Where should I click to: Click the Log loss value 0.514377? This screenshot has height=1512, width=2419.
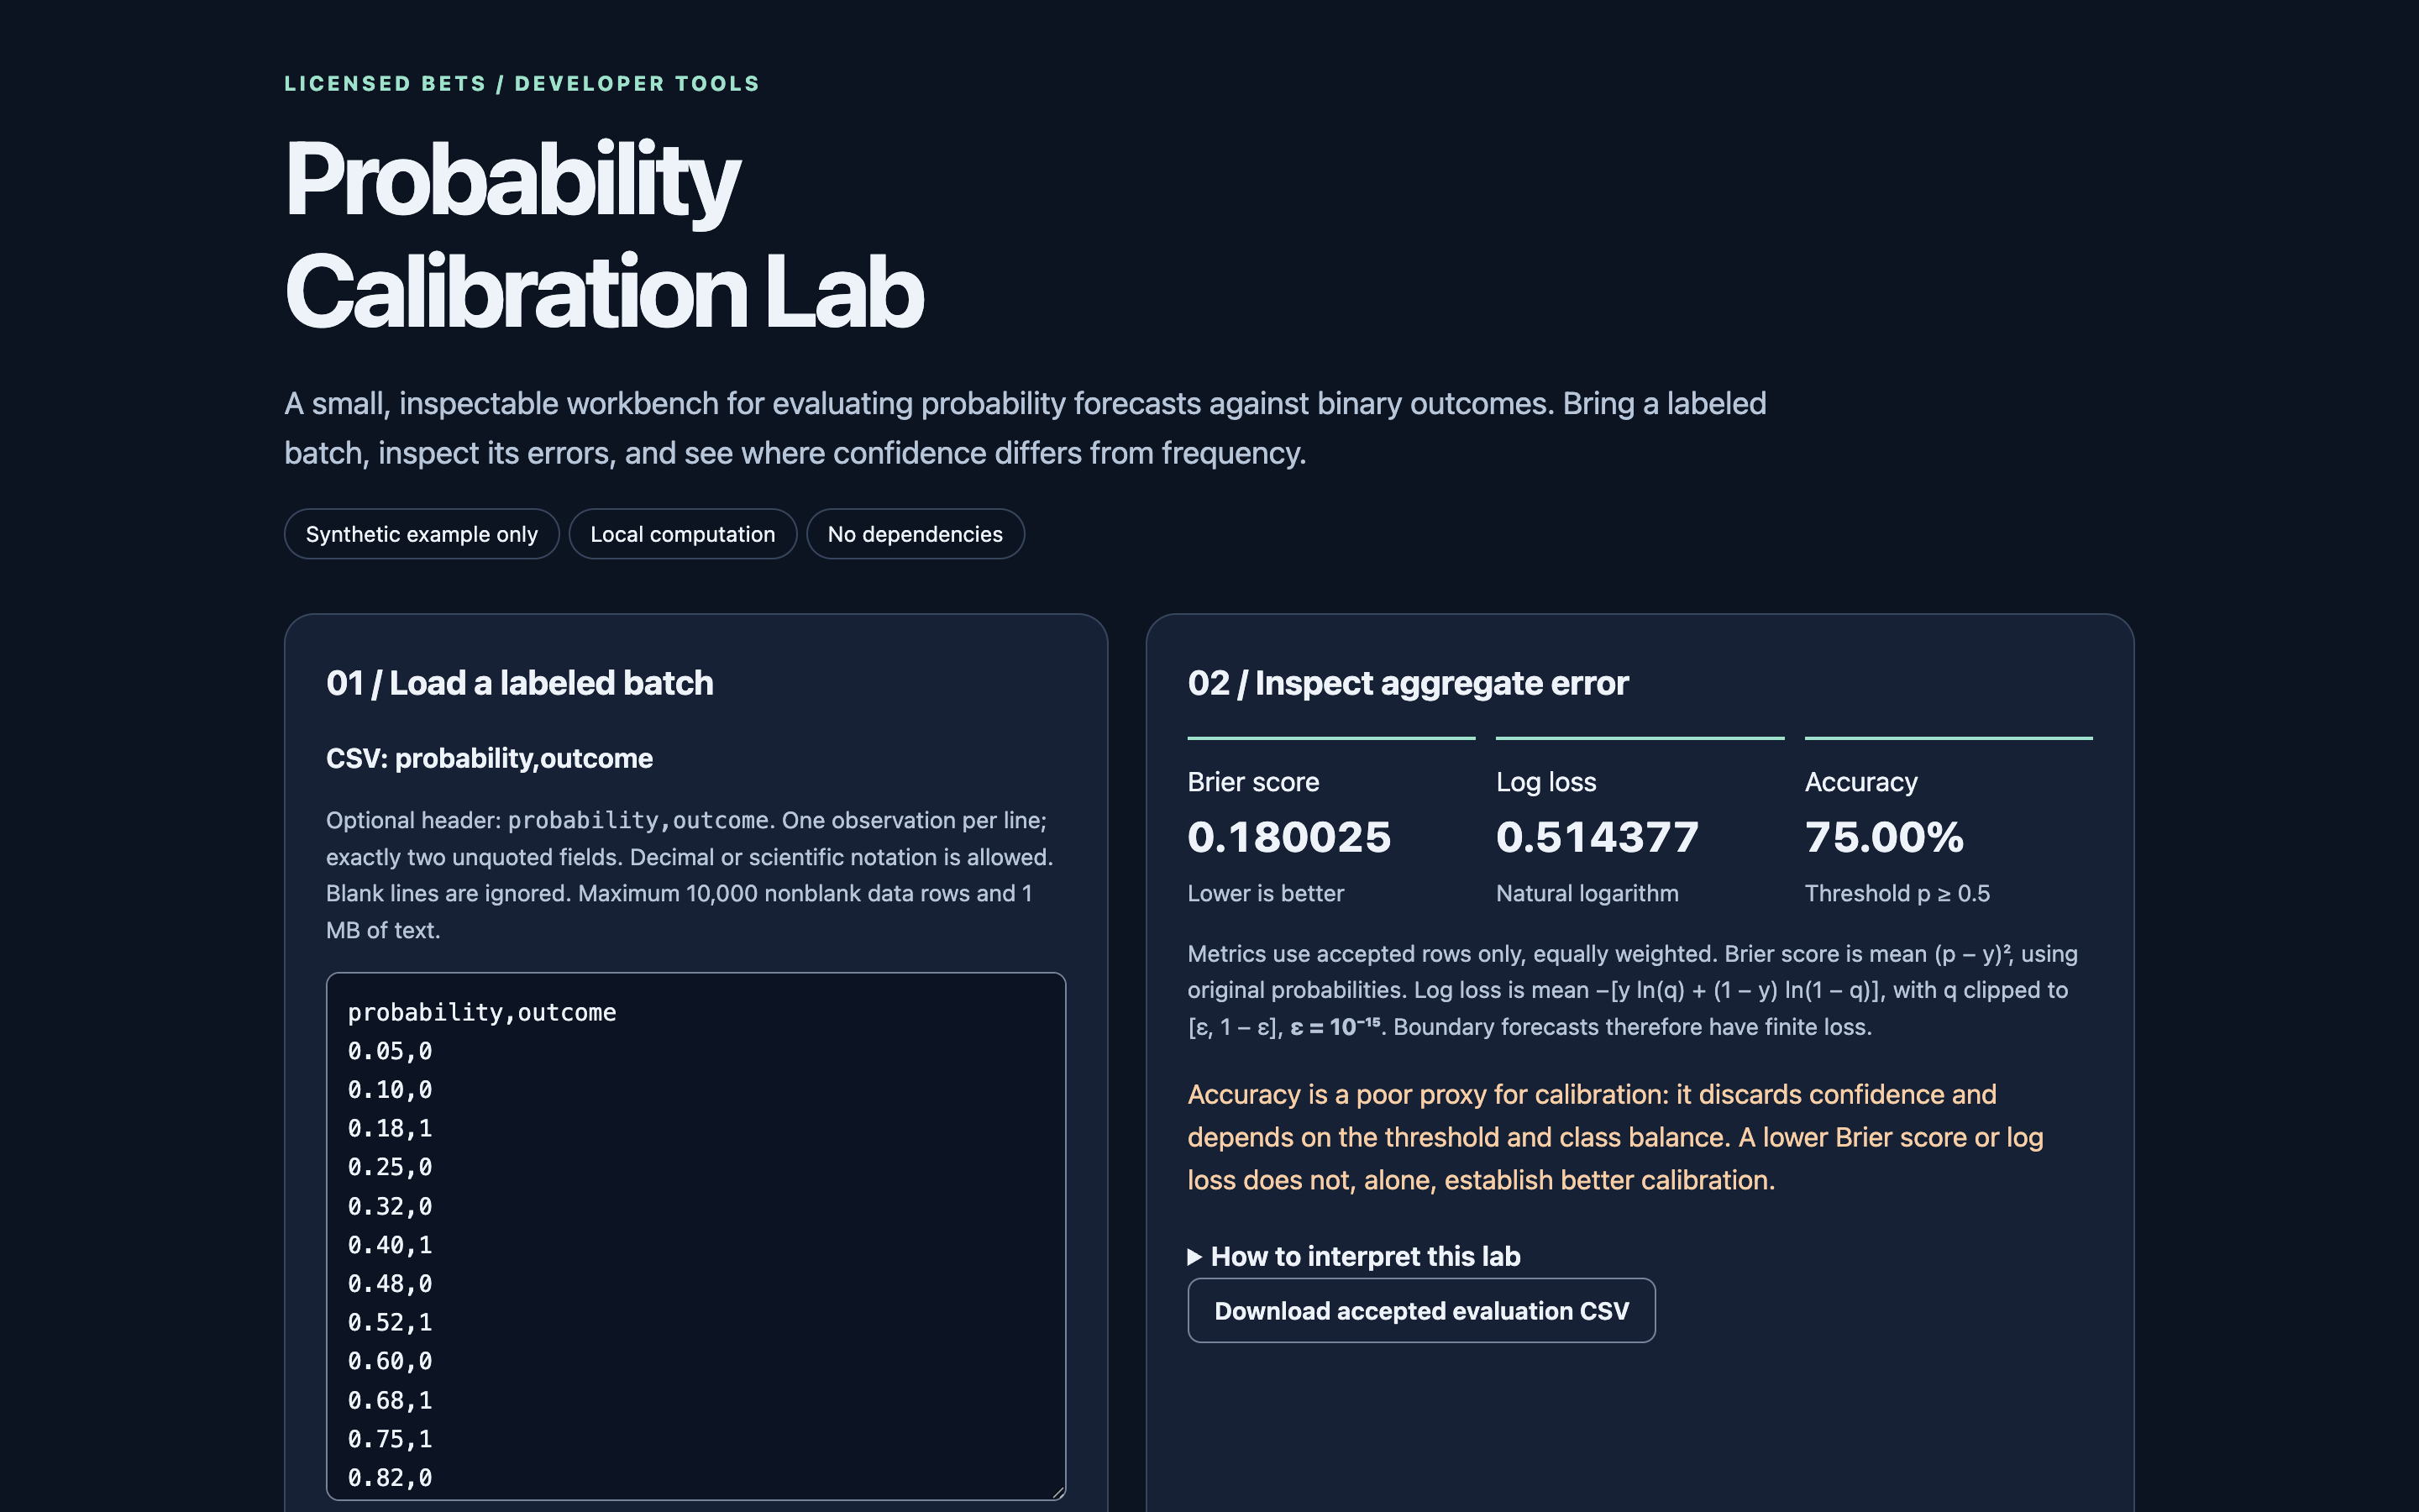[1598, 837]
